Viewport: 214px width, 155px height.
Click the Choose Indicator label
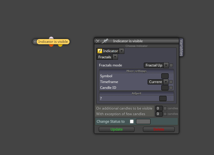tap(137, 46)
